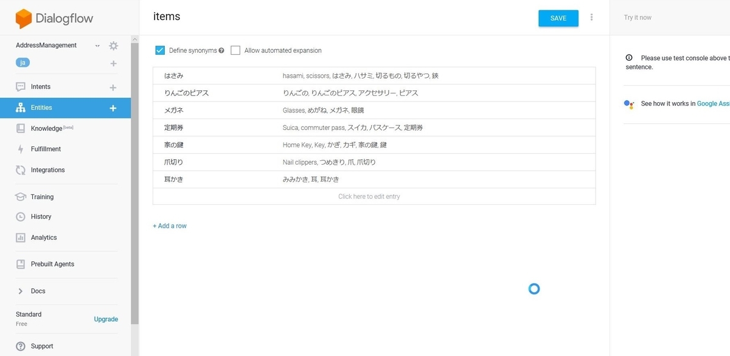Click the Training graduation cap icon

coord(21,197)
